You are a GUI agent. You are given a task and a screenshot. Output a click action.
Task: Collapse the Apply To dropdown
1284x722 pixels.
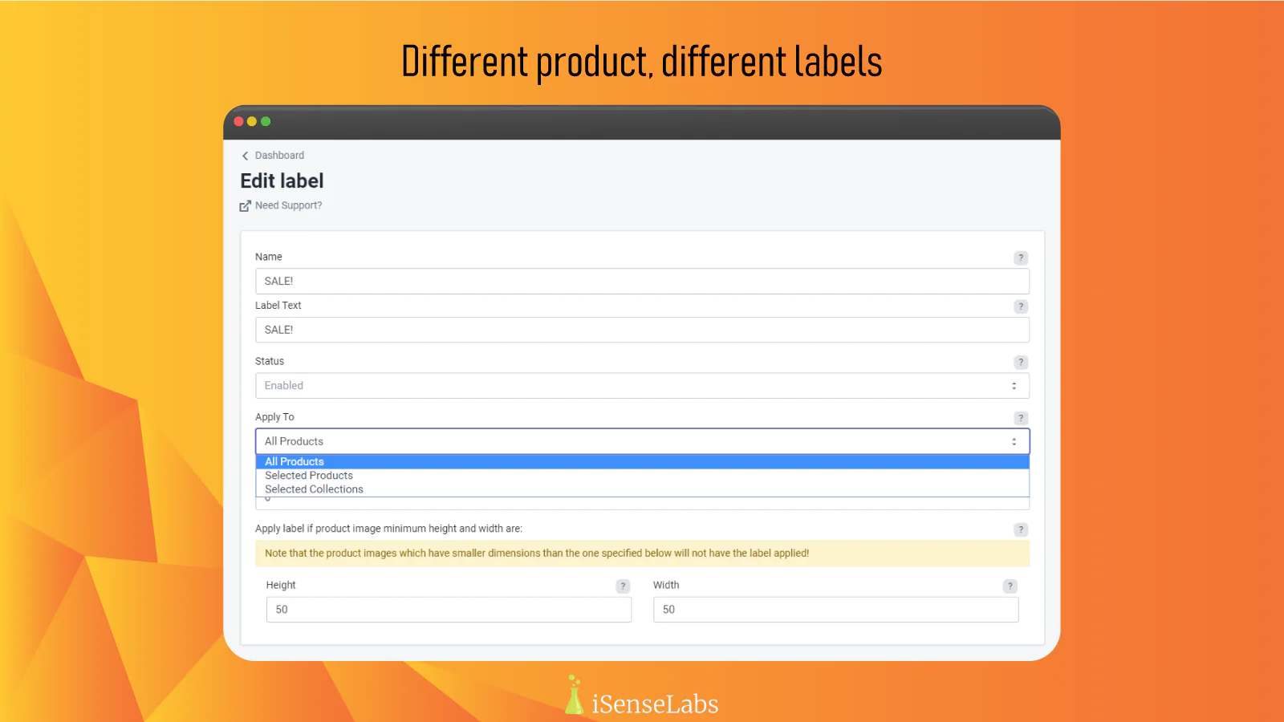pyautogui.click(x=642, y=441)
